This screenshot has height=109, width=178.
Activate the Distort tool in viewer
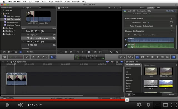coord(71,52)
